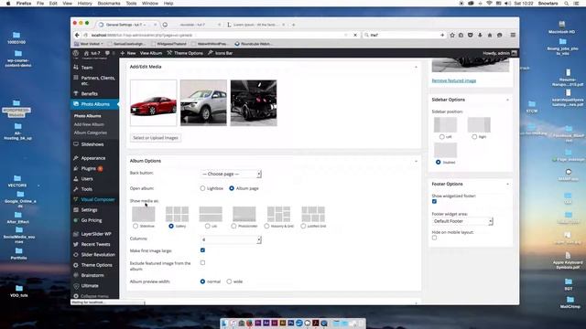
Task: Open the Firefox Bookmarks menu
Action: 109,4
